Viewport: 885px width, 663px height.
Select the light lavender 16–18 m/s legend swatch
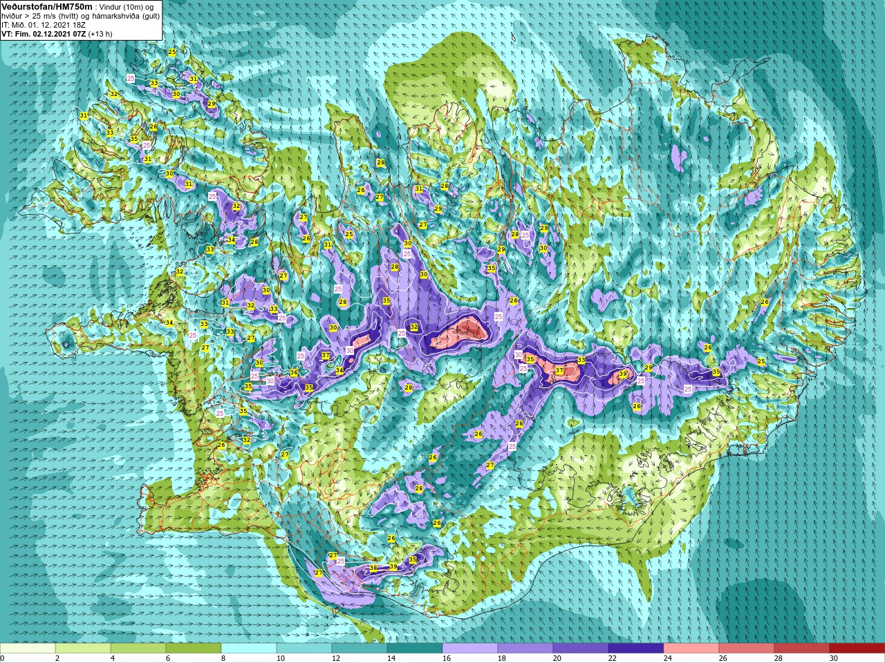point(470,648)
